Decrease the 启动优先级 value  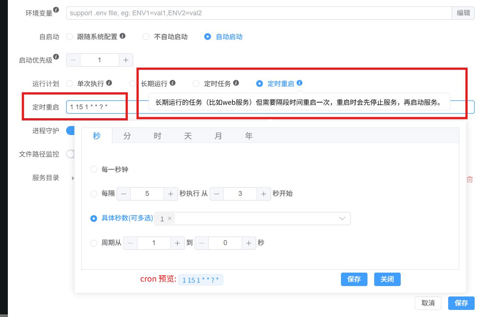pos(73,60)
